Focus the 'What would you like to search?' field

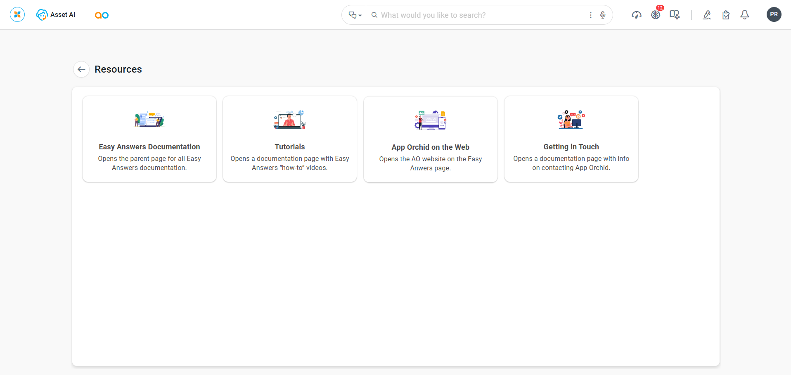pyautogui.click(x=481, y=15)
